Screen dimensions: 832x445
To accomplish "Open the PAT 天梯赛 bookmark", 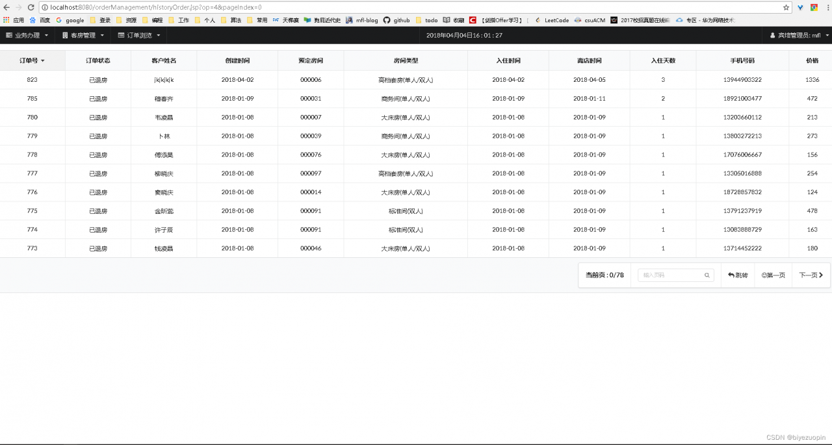I will (x=285, y=20).
